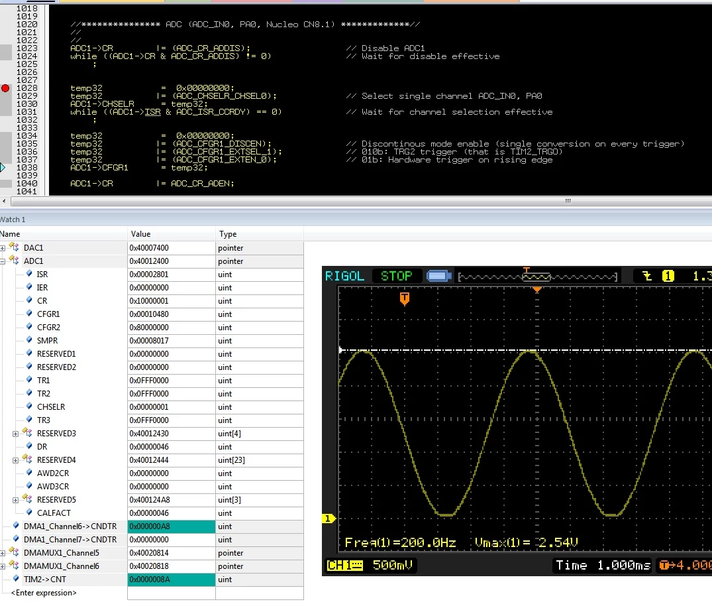This screenshot has width=712, height=616.
Task: Select the SMPR register row
Action: pos(152,341)
